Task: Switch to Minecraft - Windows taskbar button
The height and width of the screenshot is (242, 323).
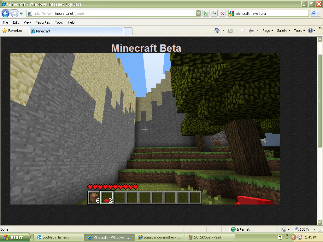Action: [x=109, y=237]
